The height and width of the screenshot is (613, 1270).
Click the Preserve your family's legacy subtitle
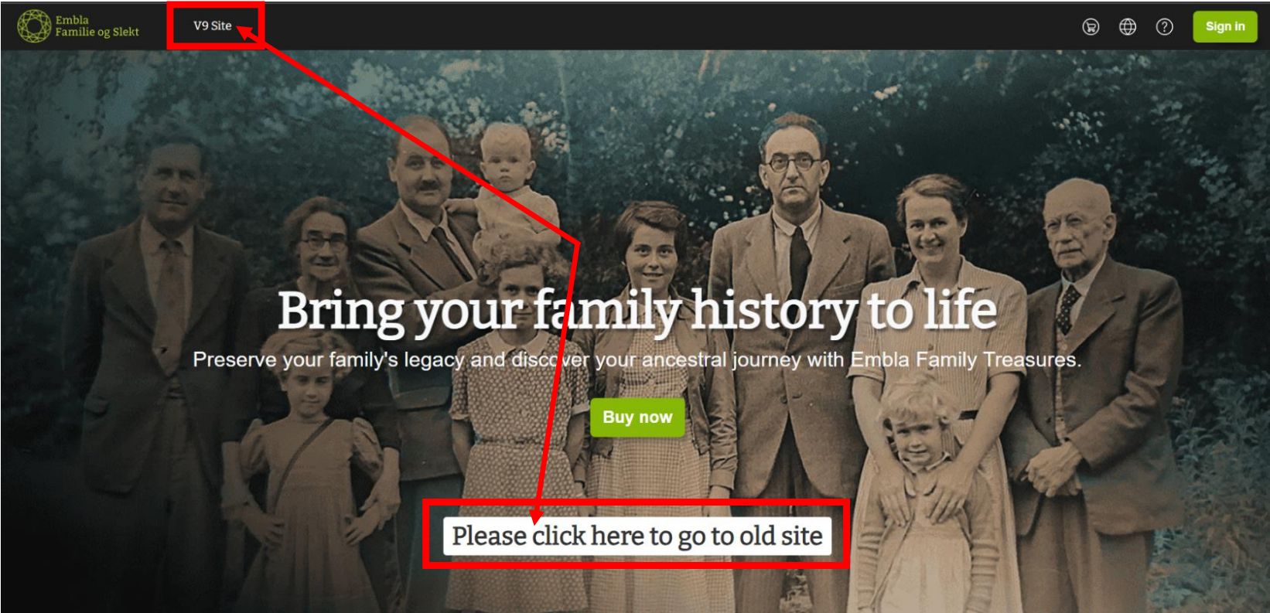(x=637, y=359)
